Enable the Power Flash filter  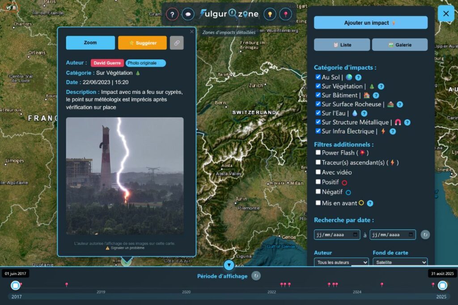(x=318, y=153)
